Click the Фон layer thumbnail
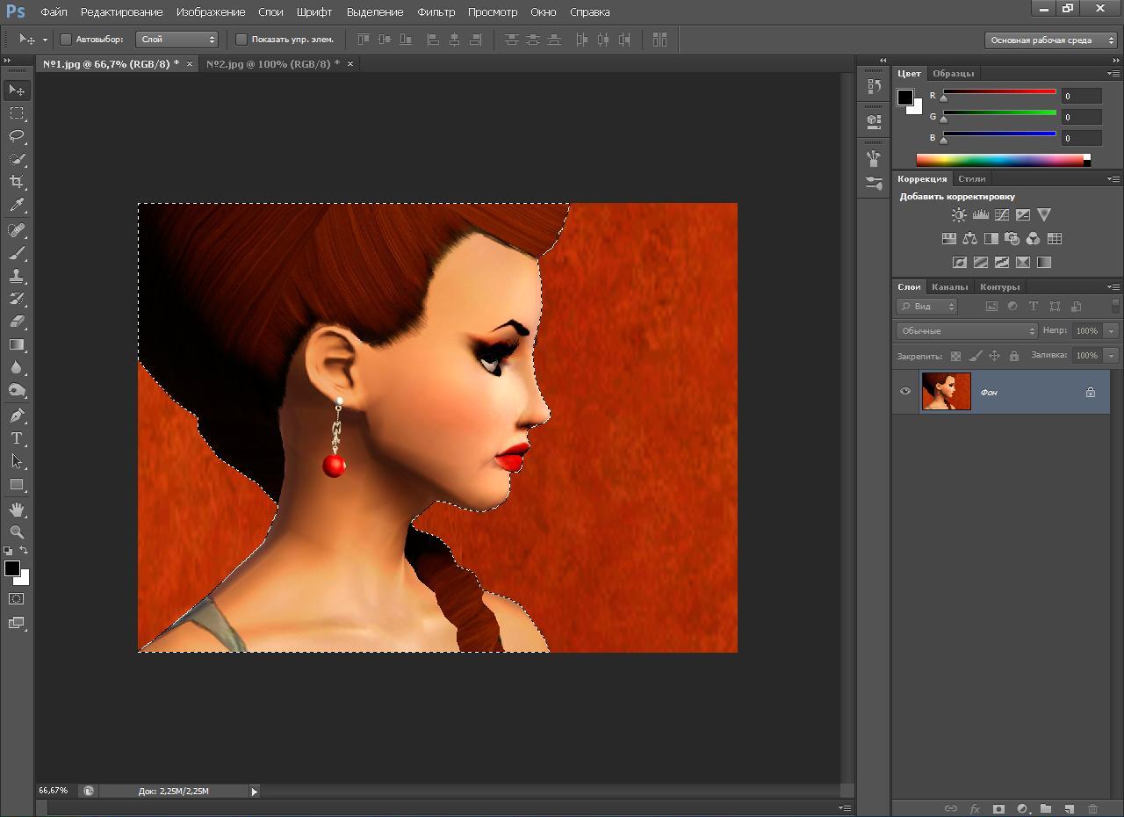Viewport: 1124px width, 817px height. point(946,392)
